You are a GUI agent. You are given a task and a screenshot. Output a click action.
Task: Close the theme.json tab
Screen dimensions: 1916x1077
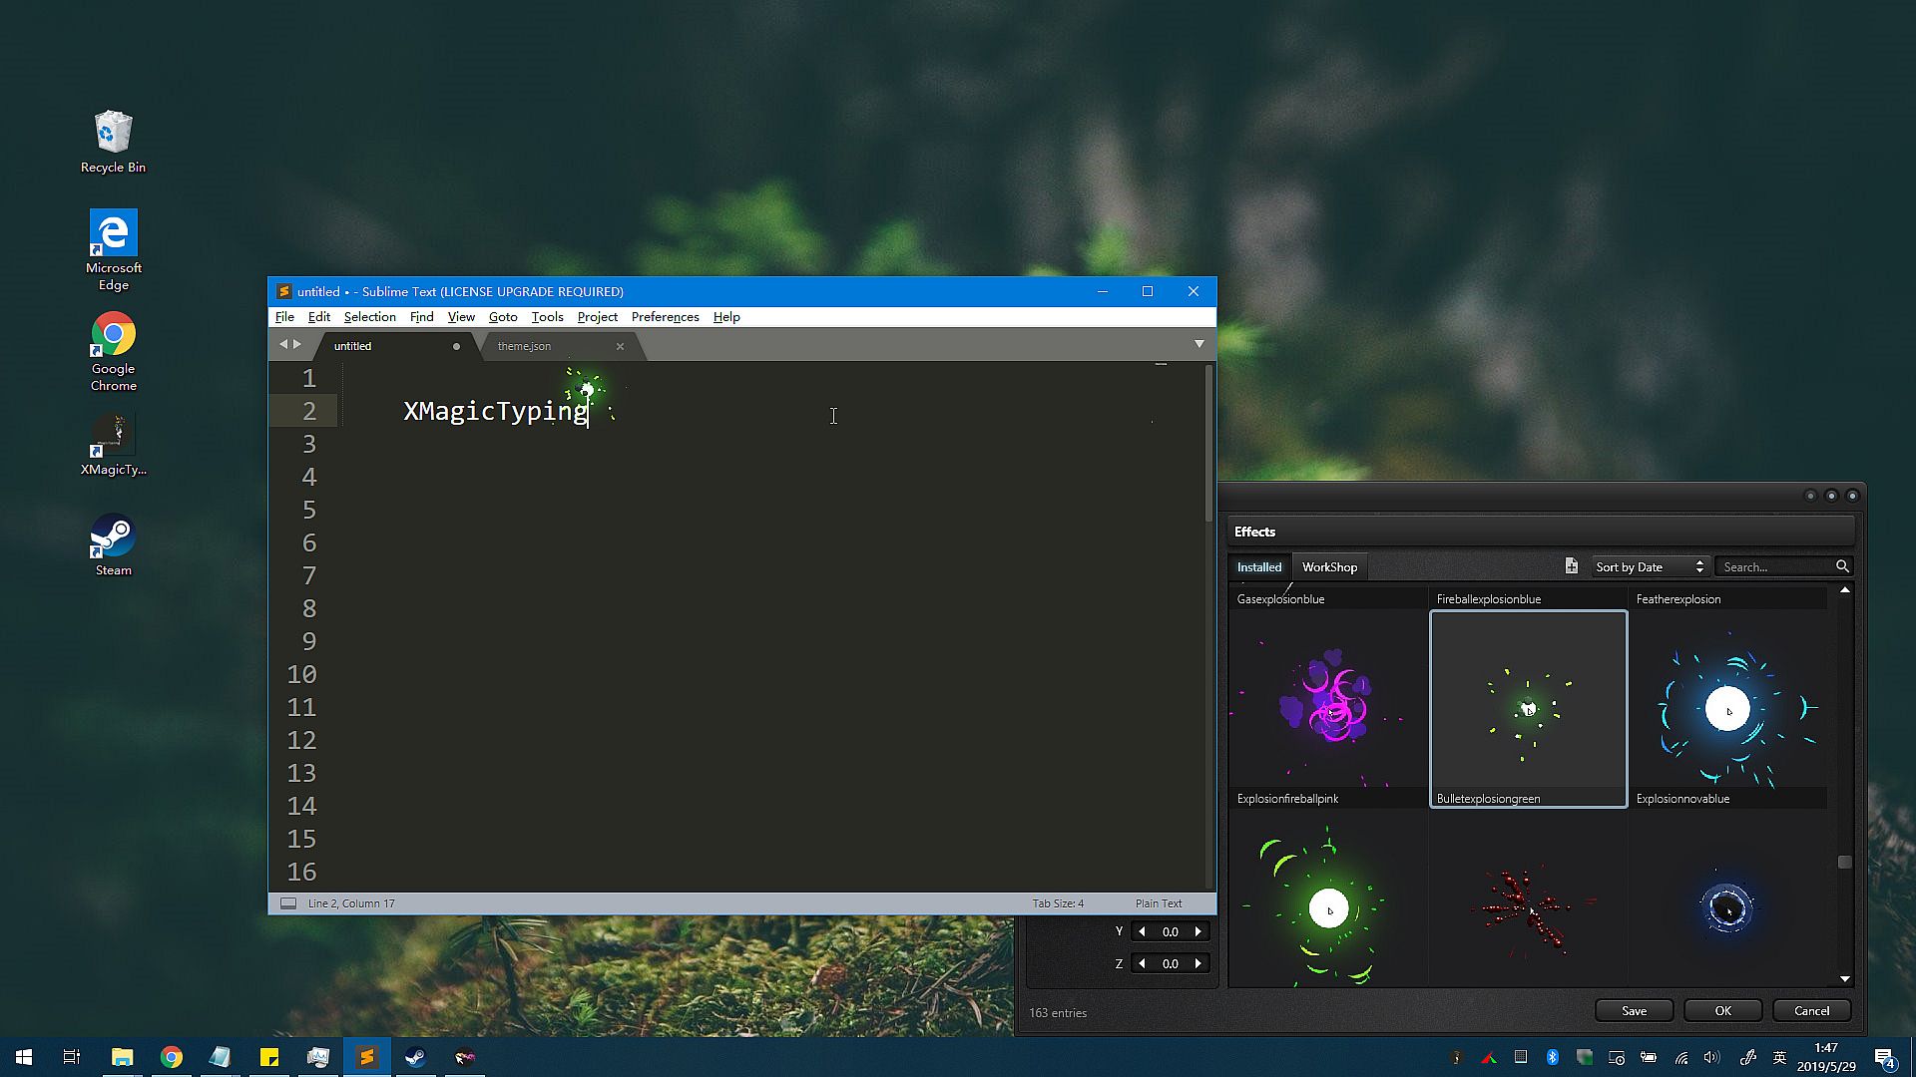click(x=620, y=346)
